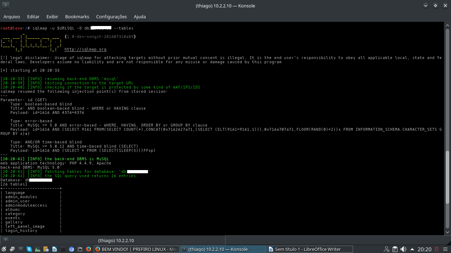Screen dimensions: 451x253
Task: Open the trash icon in the panel
Action: pos(437,249)
